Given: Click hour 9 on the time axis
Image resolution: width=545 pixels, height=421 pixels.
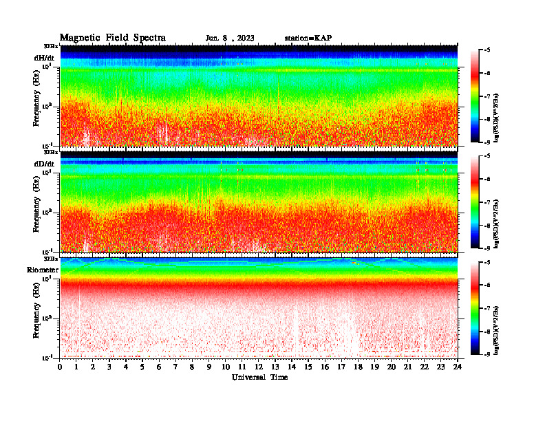Looking at the screenshot, I should tap(209, 367).
